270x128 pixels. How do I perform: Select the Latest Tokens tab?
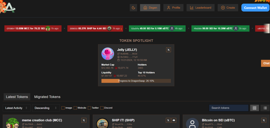coord(17,97)
